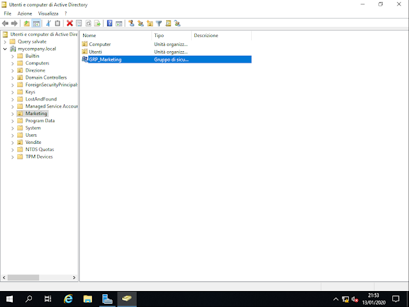Expand Domain Controllers node
This screenshot has height=307, width=409.
click(13, 78)
